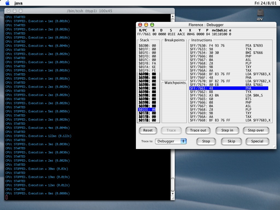Click the S register value 01EE
The width and height of the screenshot is (280, 210).
(x=171, y=34)
